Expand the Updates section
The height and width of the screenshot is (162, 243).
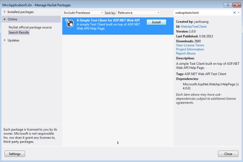tap(4, 40)
